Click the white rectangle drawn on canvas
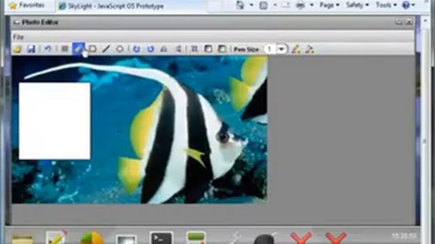Image resolution: width=435 pixels, height=244 pixels. coord(54,121)
